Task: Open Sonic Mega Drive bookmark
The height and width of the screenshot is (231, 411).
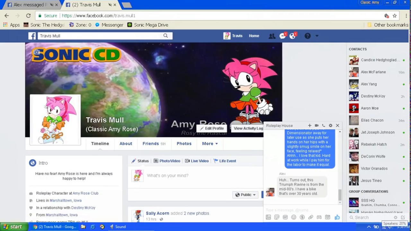Action: coord(148,25)
